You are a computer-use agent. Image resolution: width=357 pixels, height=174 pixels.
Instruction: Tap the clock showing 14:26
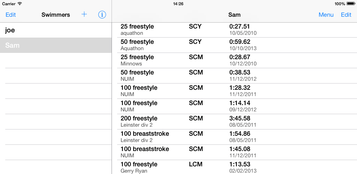click(x=178, y=4)
